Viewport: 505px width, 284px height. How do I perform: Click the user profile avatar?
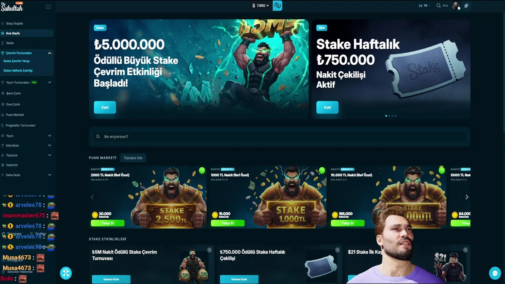456,6
